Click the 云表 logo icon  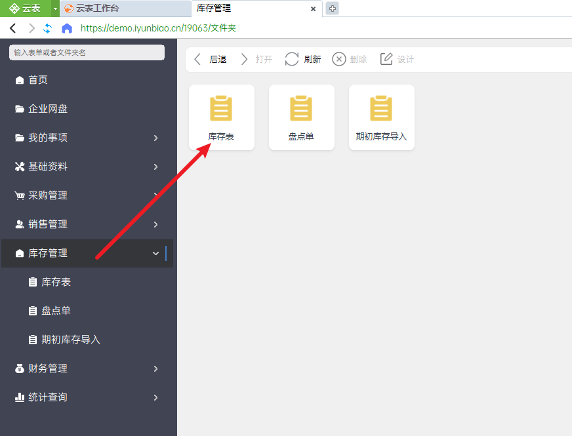14,9
